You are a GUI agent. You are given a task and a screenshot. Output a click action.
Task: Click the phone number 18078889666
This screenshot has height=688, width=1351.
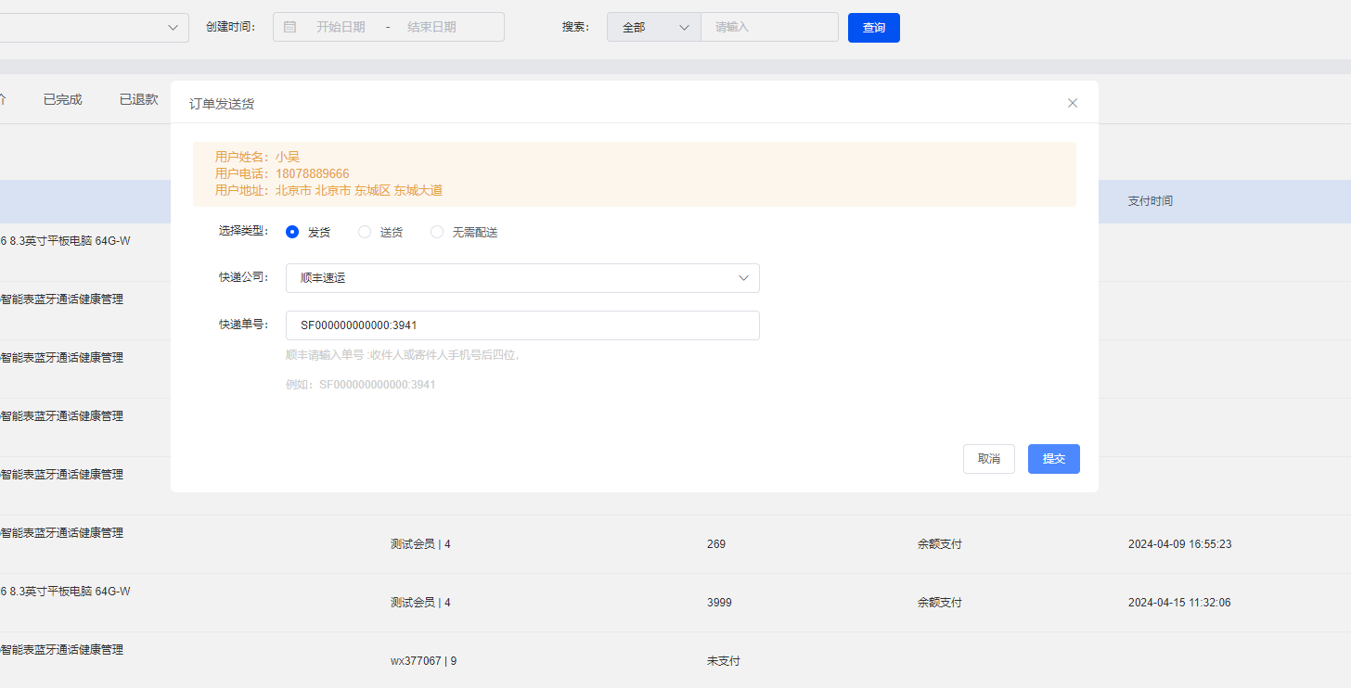(313, 174)
